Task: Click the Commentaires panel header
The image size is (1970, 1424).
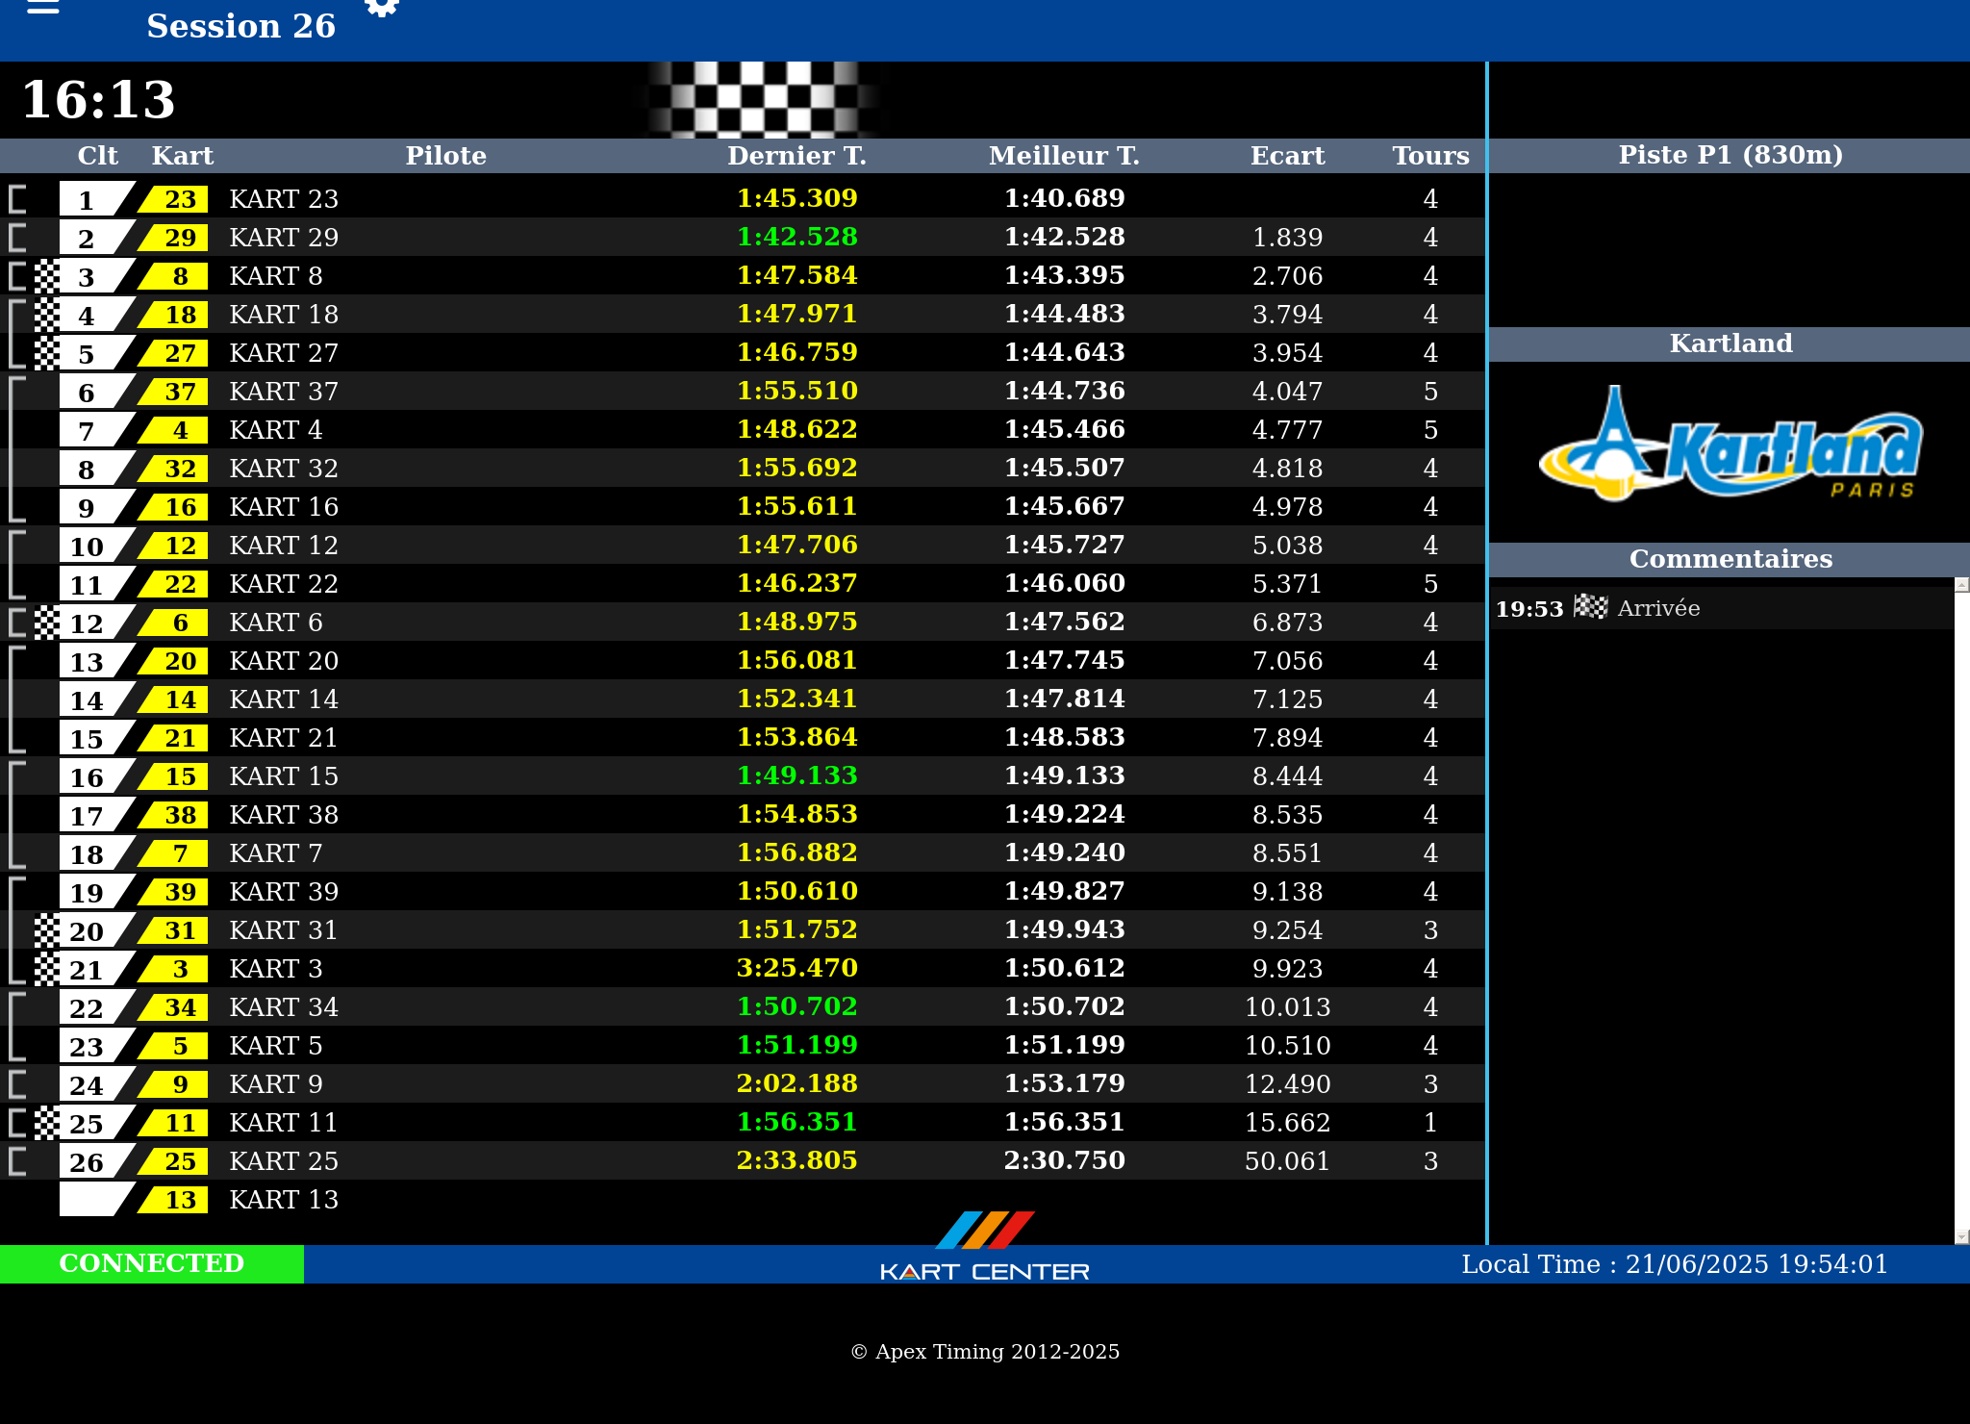Action: tap(1730, 559)
